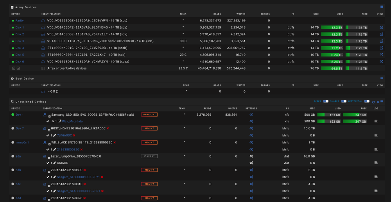
Task: Open the Disk 2 view icon
Action: pyautogui.click(x=381, y=34)
